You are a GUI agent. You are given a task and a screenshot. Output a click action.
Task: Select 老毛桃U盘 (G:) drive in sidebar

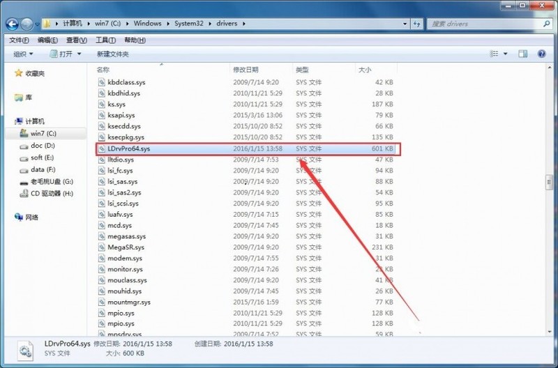pyautogui.click(x=47, y=182)
